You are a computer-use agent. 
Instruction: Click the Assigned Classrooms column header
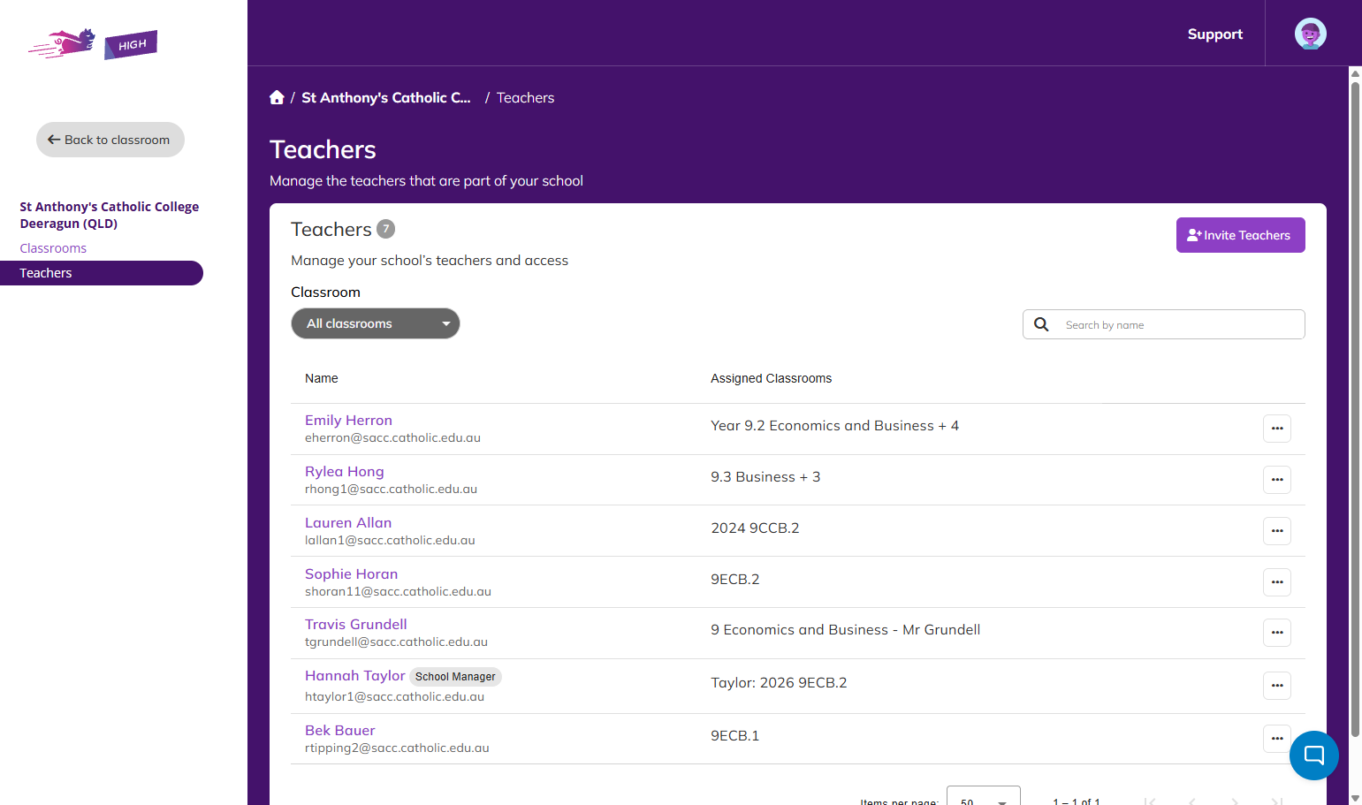pyautogui.click(x=772, y=378)
